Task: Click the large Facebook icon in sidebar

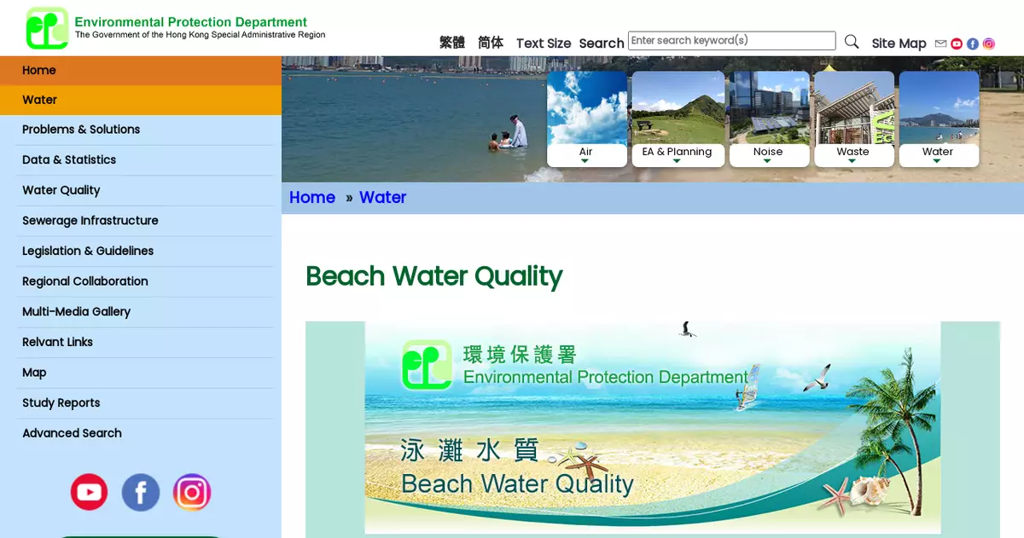Action: click(x=141, y=492)
